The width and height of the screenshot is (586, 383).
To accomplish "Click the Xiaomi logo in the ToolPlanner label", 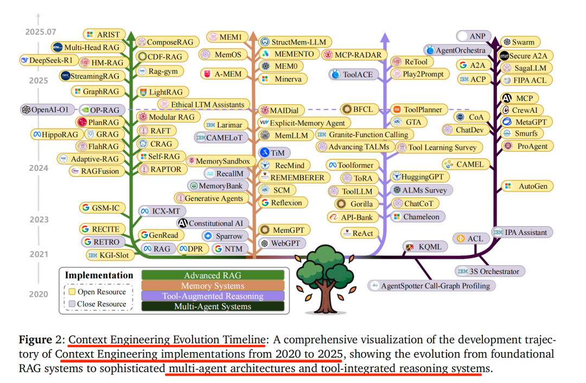I will [x=397, y=110].
